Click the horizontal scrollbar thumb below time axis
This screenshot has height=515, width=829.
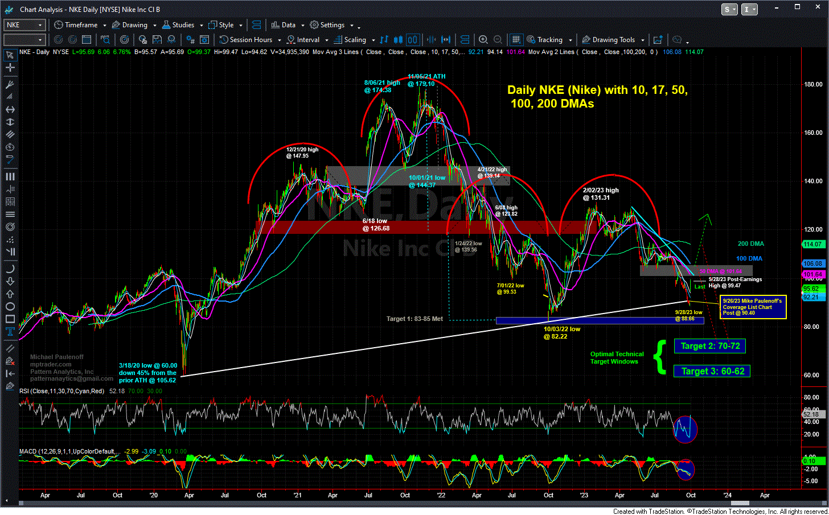pos(739,503)
